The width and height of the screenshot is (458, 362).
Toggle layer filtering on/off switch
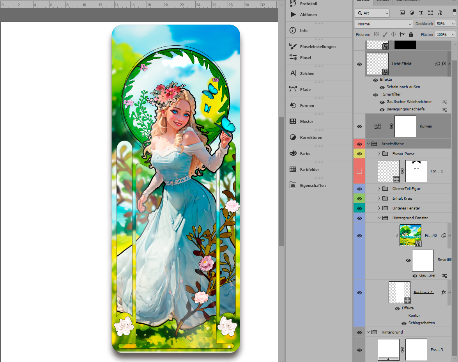tap(454, 12)
